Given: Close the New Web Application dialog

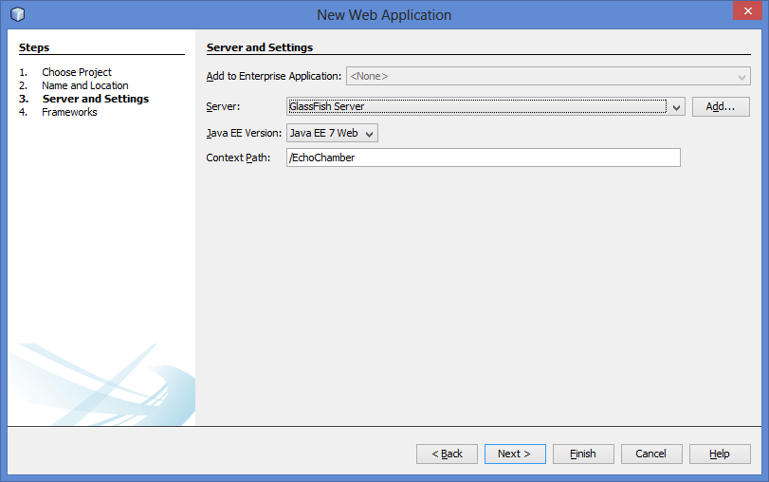Looking at the screenshot, I should click(x=745, y=13).
